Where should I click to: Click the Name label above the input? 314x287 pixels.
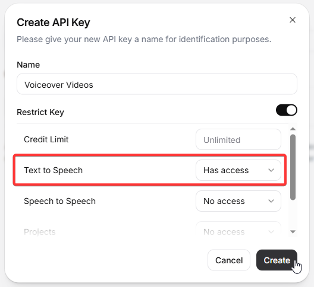[x=28, y=65]
